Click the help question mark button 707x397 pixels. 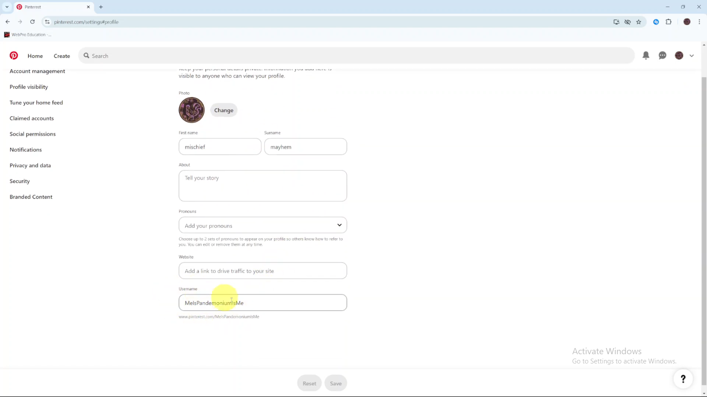(683, 379)
